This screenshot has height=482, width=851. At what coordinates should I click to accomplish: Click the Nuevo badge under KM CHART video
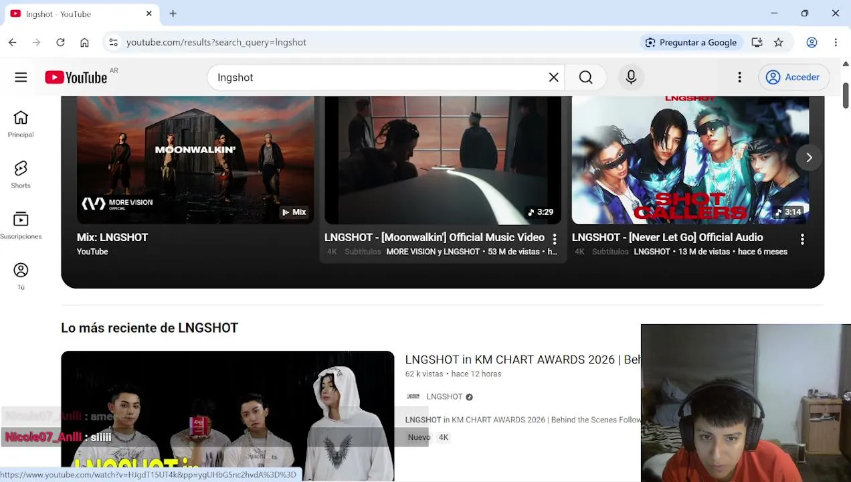click(x=419, y=437)
